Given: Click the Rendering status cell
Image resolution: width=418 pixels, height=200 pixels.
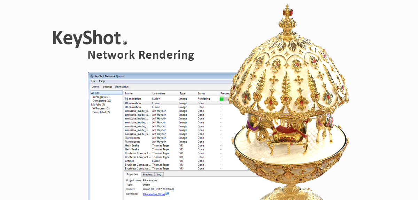Looking at the screenshot, I should point(204,99).
